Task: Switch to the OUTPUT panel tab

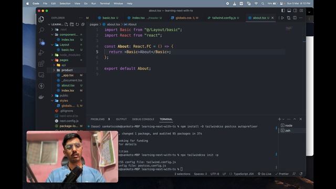Action: click(x=121, y=119)
